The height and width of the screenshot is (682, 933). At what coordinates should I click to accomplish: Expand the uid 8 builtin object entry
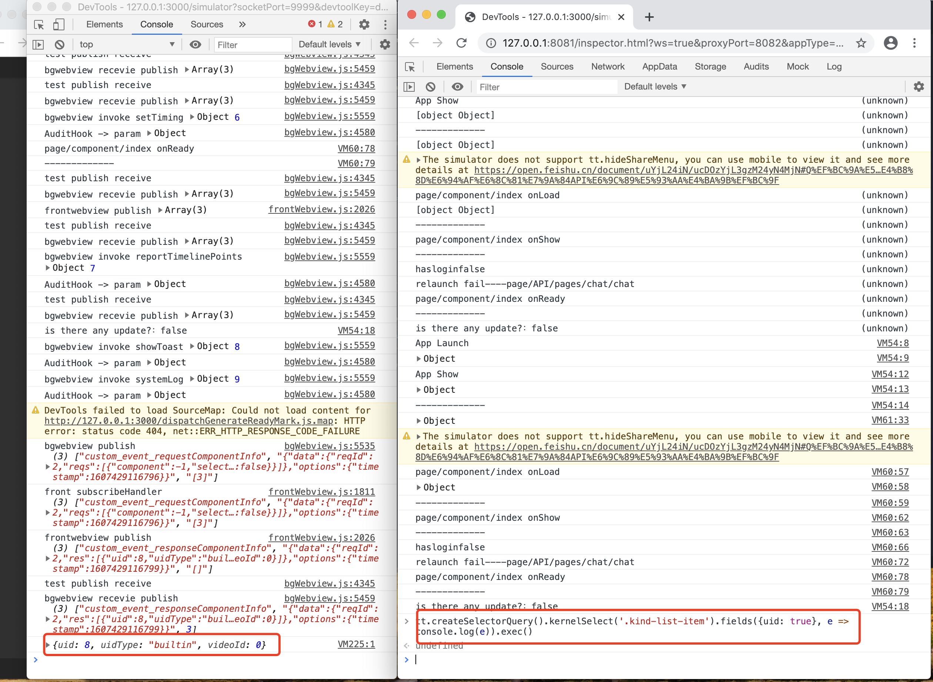[48, 645]
